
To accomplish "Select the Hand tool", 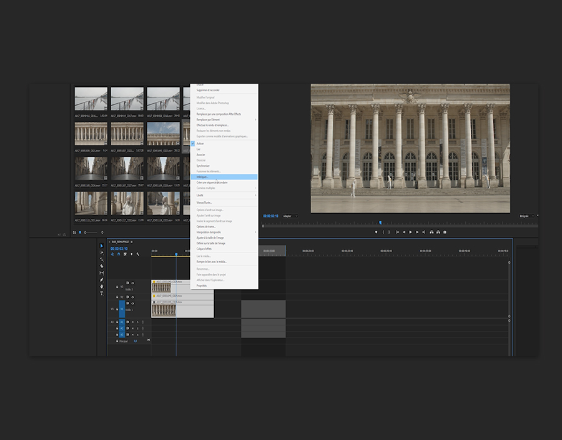I will point(102,287).
